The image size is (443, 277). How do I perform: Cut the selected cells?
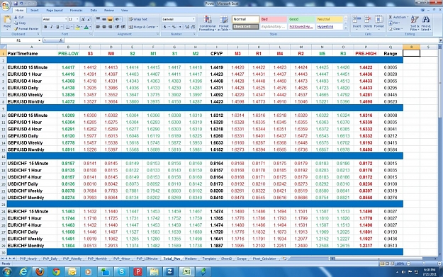click(19, 17)
